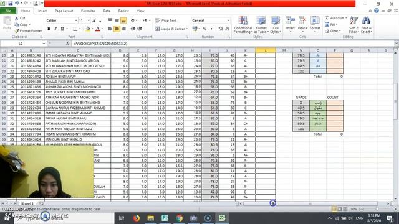Select column L header
This screenshot has height=224, width=399.
coord(266,50)
